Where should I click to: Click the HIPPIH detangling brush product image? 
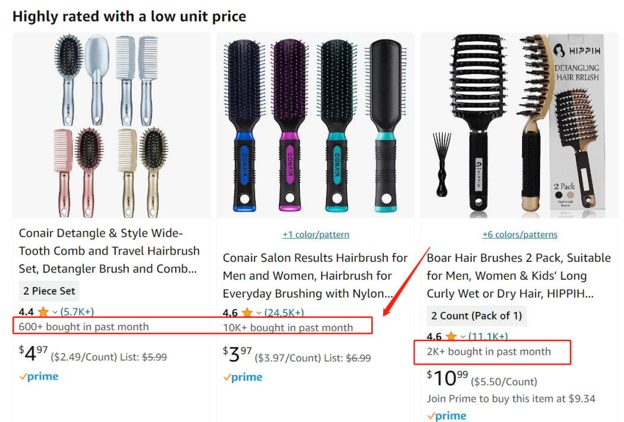[519, 125]
